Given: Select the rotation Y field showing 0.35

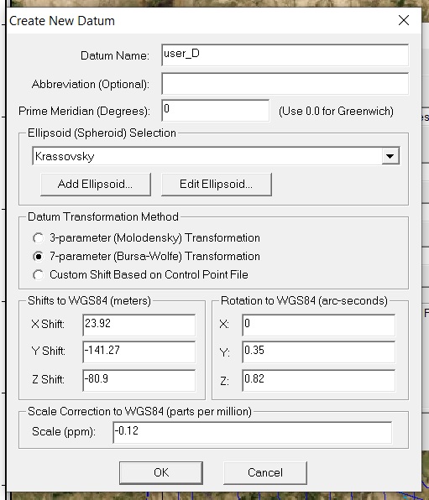Looking at the screenshot, I should point(318,352).
